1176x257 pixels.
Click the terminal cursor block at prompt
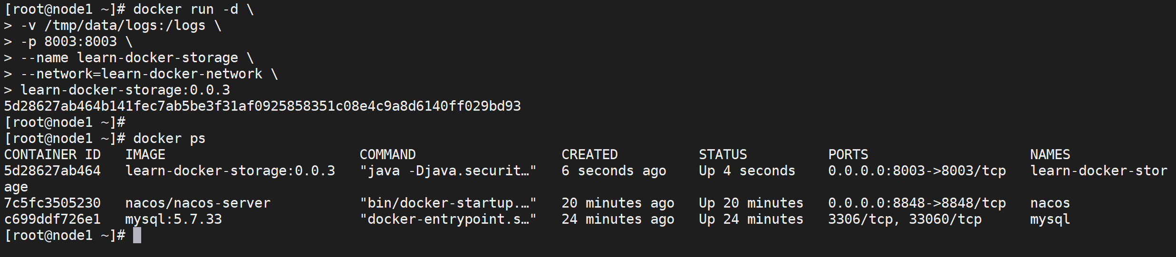(x=137, y=236)
